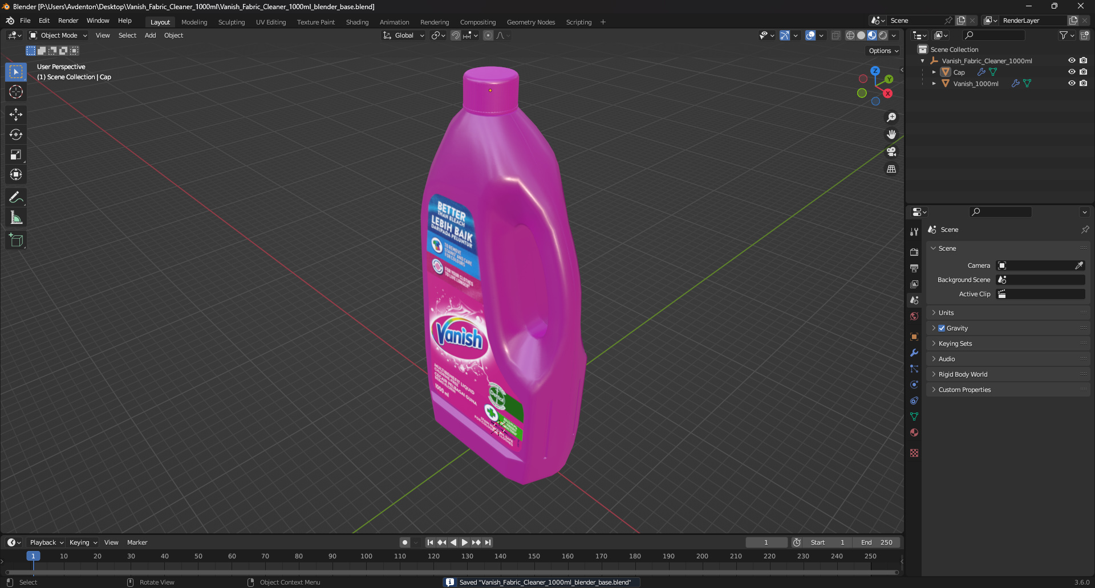Open Modifier properties wrench tab

tap(914, 353)
